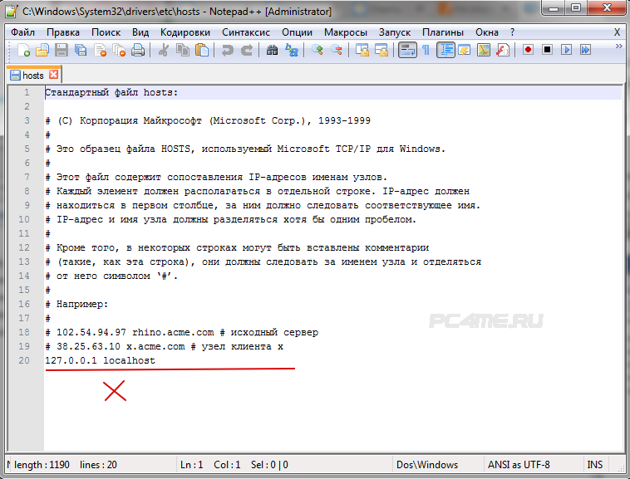Viewport: 630px width, 479px height.
Task: Run macro multiple times icon
Action: tap(585, 50)
